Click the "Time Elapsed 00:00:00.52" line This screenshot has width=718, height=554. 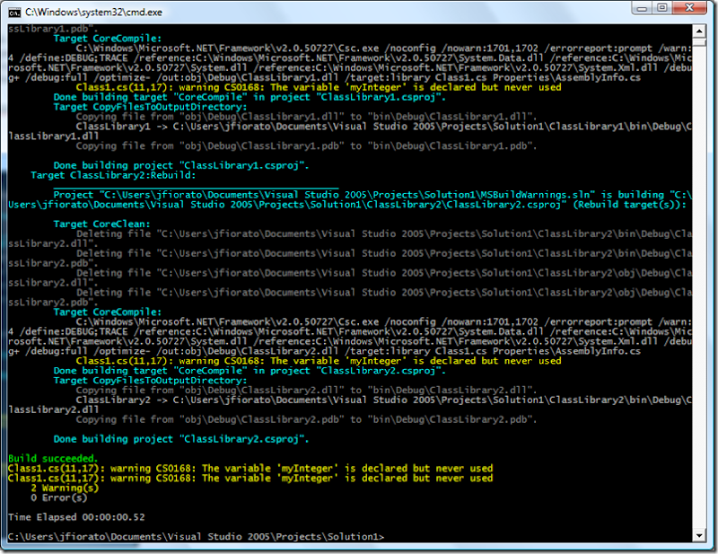point(75,517)
